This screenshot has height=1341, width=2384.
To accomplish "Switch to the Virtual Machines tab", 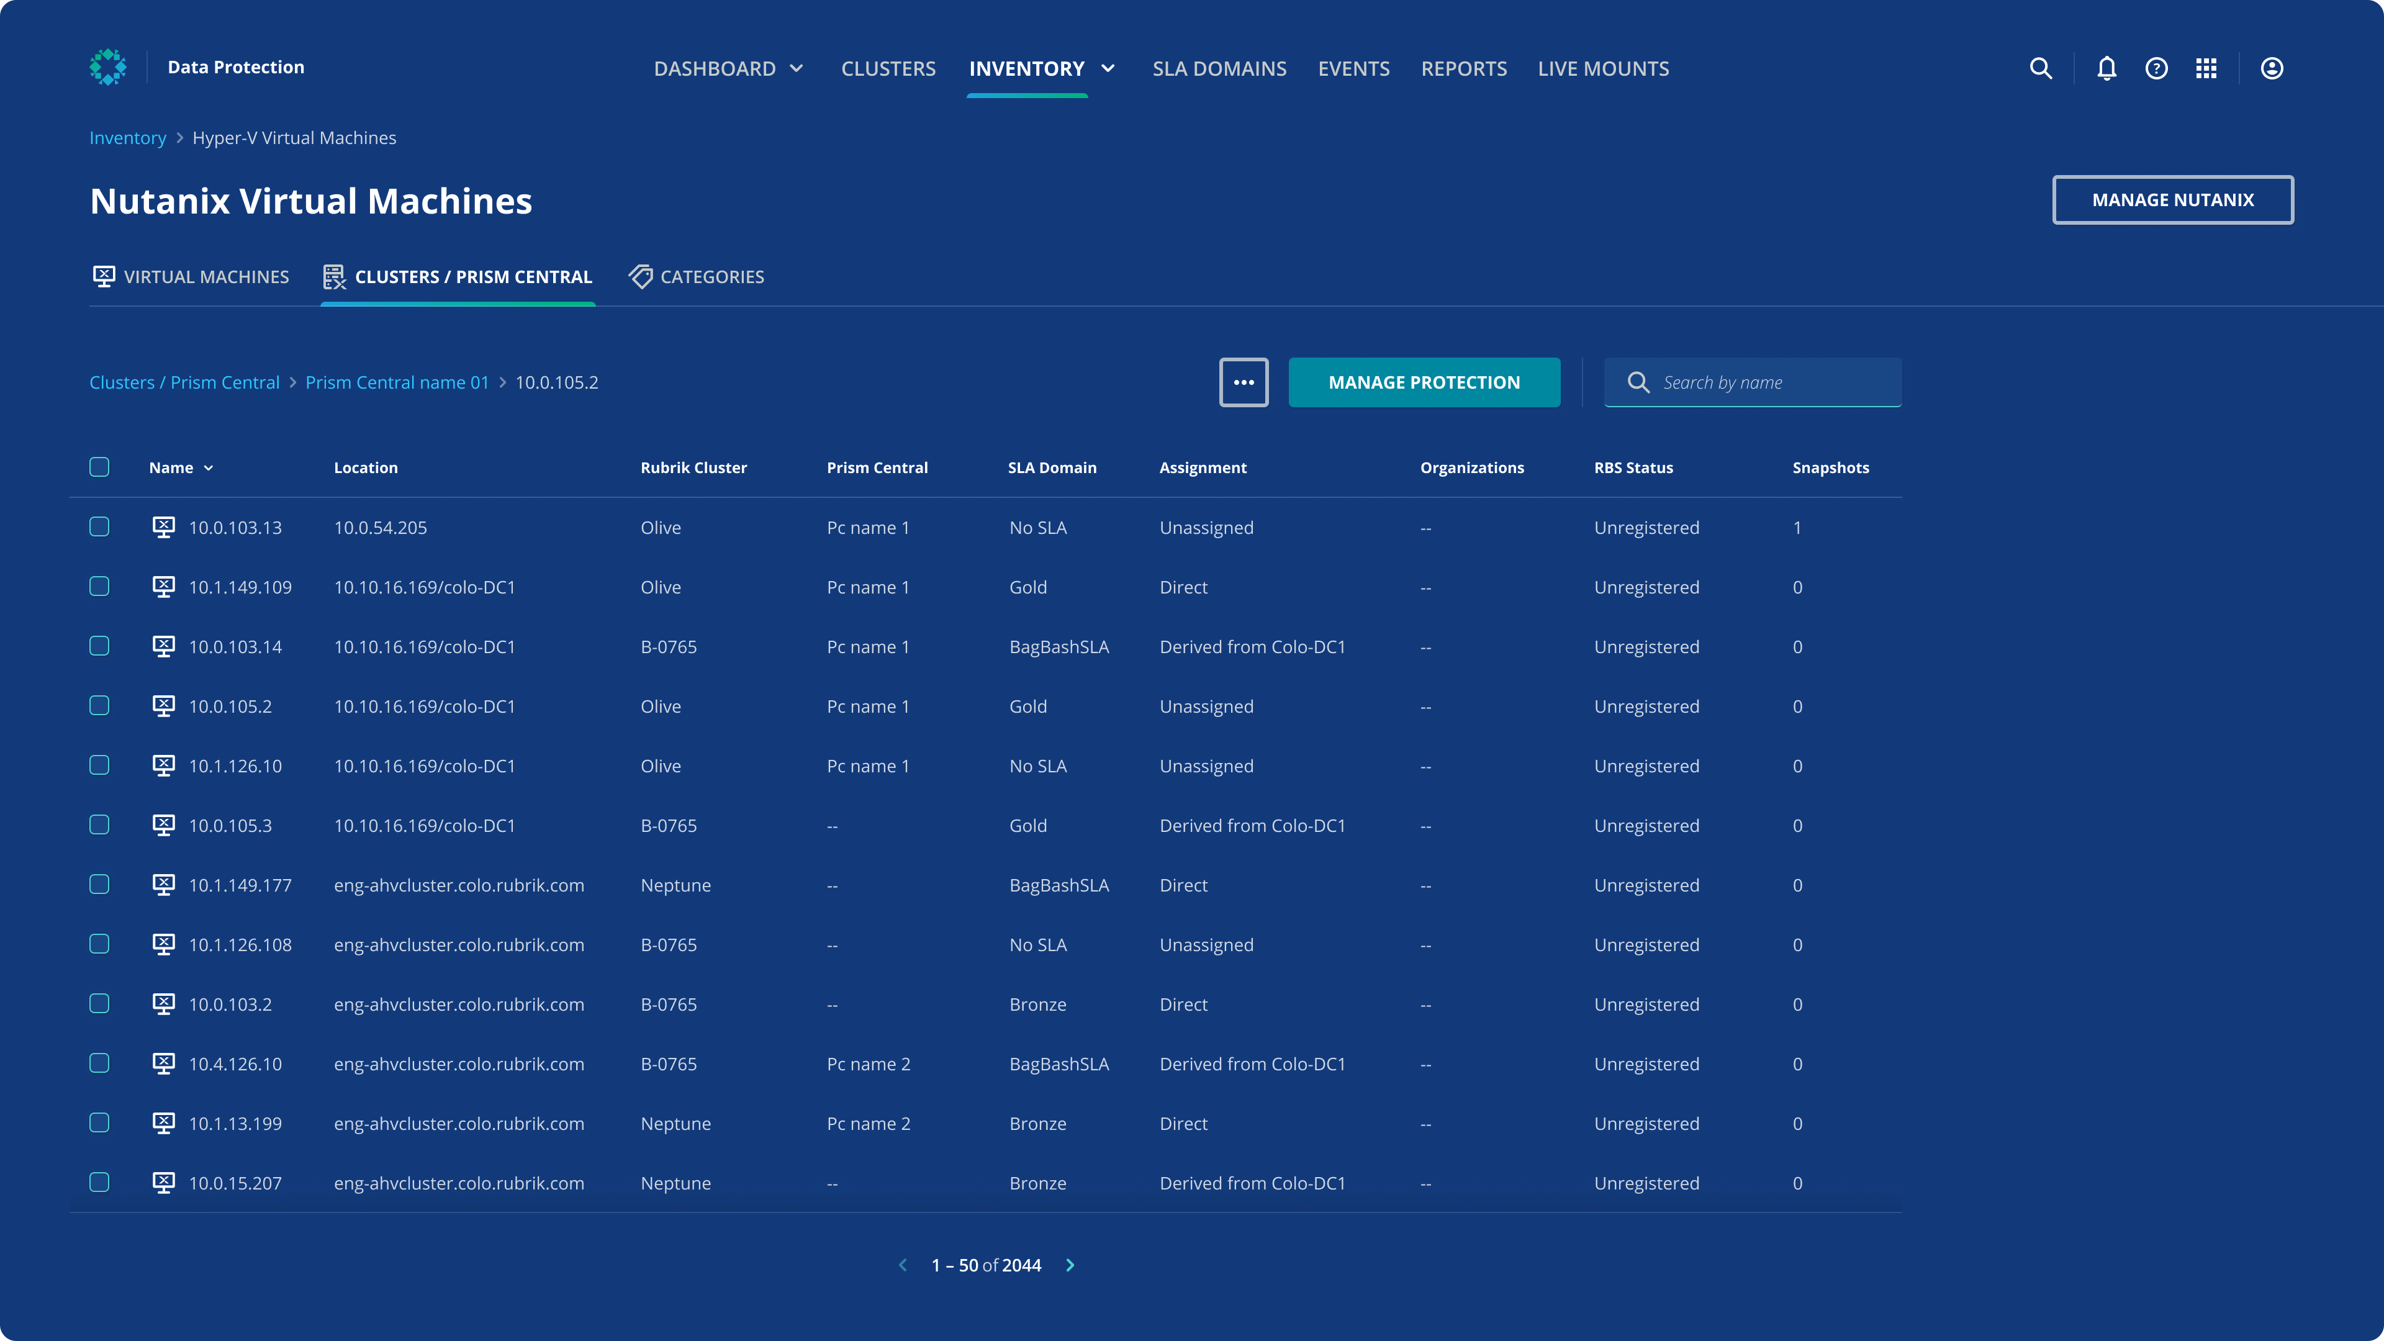I will [x=191, y=277].
